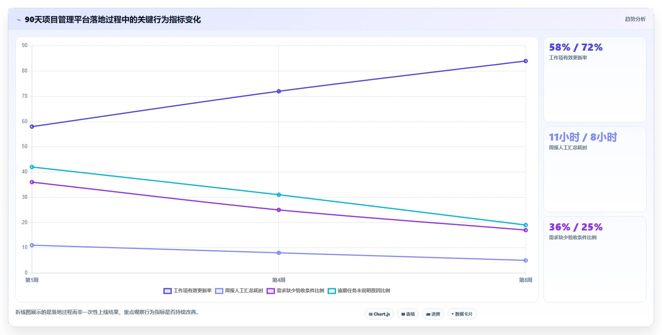Screen dimensions: 662x335
Task: Select the teal 逾期任务 point at 第4周 (31)
Action: pyautogui.click(x=279, y=195)
